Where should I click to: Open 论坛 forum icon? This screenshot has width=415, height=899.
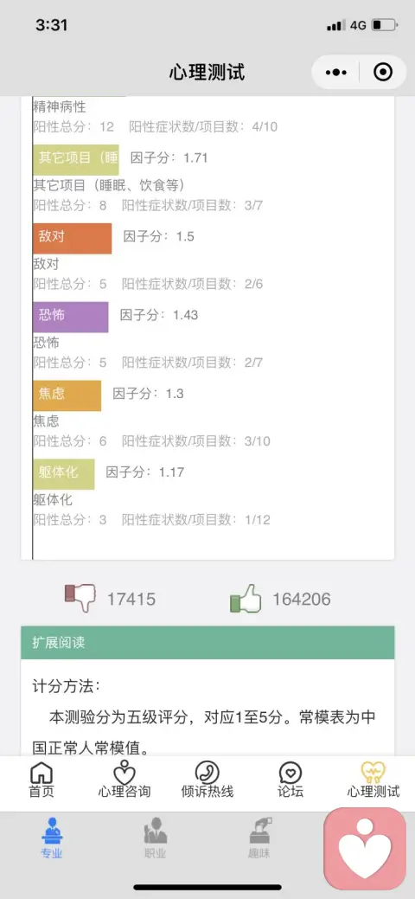click(x=290, y=780)
